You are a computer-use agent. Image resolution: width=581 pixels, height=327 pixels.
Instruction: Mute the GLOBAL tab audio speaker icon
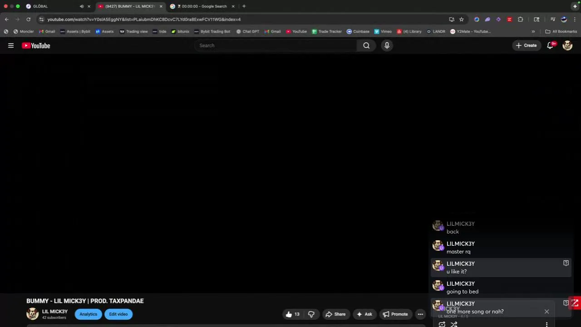[x=82, y=6]
